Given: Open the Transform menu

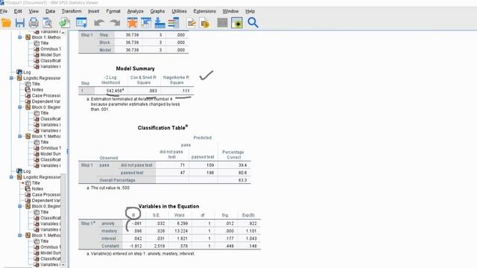Looking at the screenshot, I should [x=72, y=11].
